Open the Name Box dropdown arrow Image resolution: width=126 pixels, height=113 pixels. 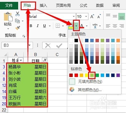30,45
